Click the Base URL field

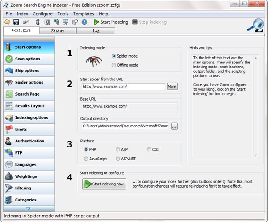[130, 106]
